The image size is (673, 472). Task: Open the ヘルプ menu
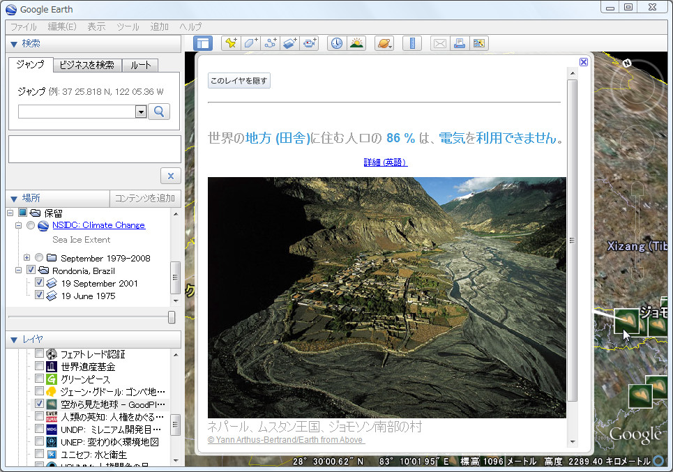coord(190,27)
